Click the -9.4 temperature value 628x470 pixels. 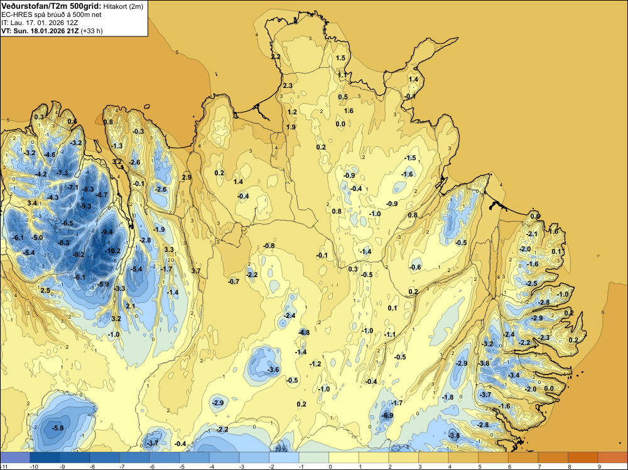tap(107, 232)
